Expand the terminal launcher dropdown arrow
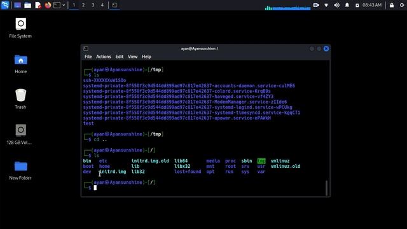 click(x=64, y=5)
